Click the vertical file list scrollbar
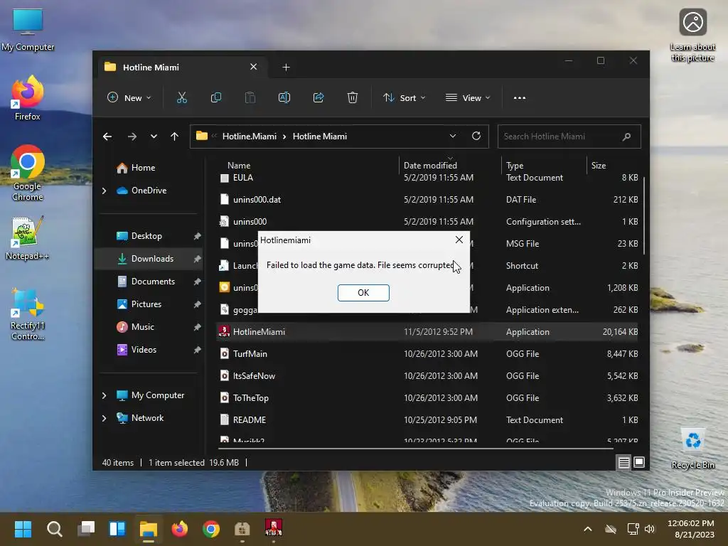The height and width of the screenshot is (546, 728). coord(644,215)
